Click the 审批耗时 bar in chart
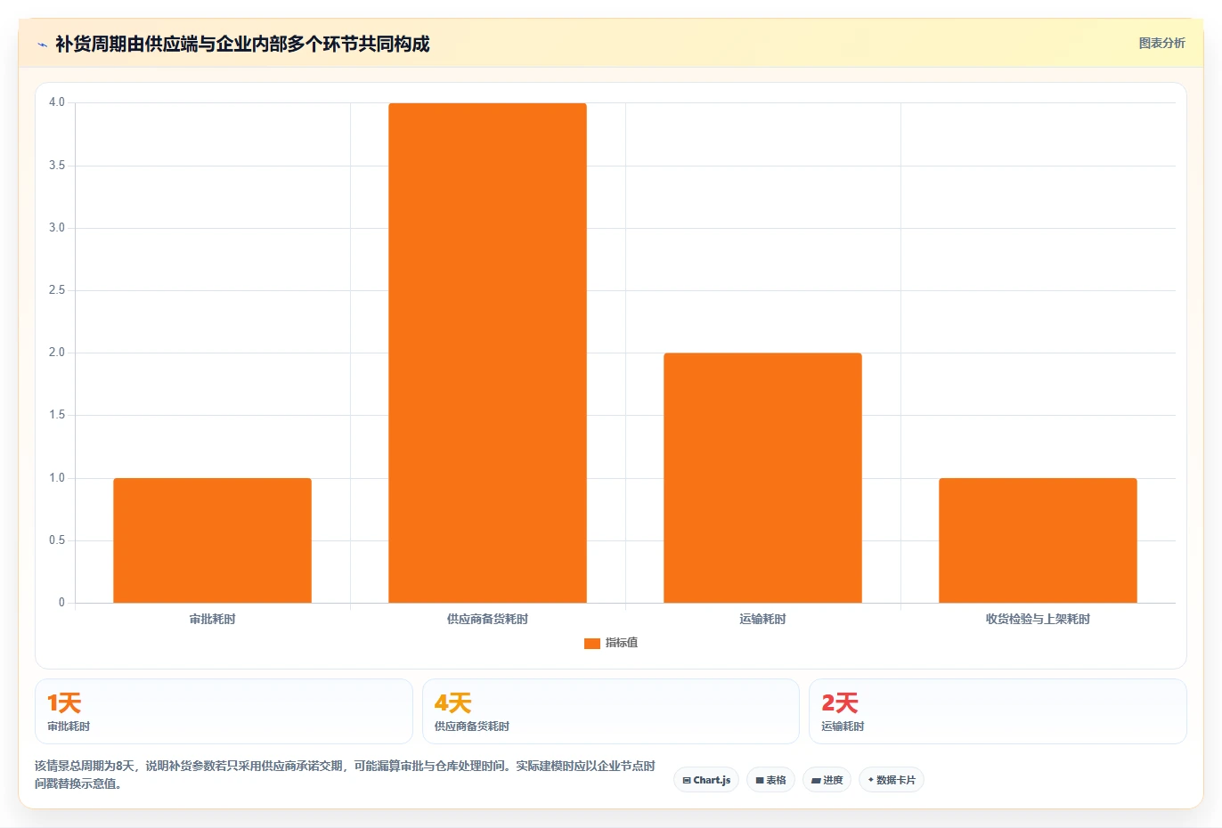Image resolution: width=1222 pixels, height=828 pixels. point(212,540)
